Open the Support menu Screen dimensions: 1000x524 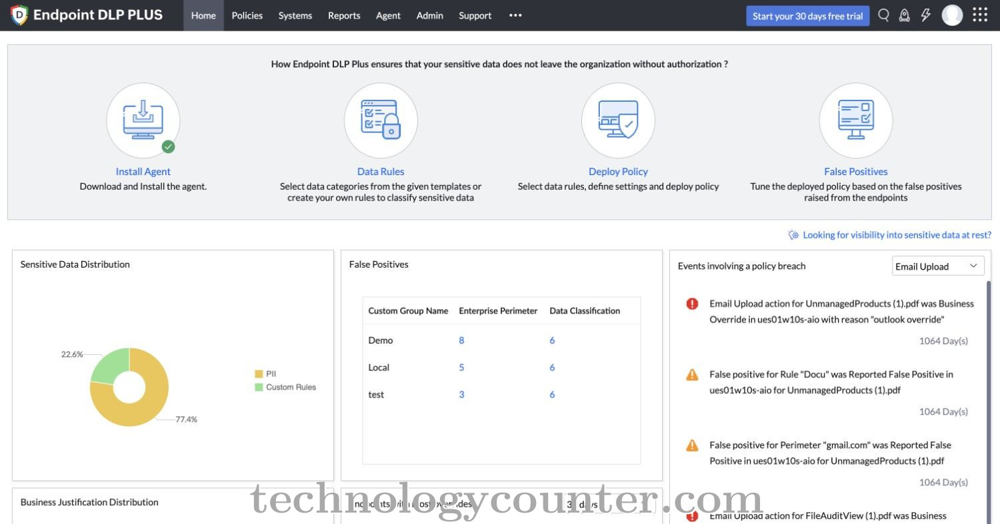(x=475, y=15)
